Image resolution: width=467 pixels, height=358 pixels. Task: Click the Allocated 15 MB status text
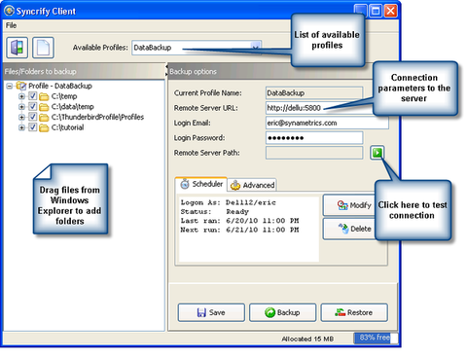pos(307,339)
